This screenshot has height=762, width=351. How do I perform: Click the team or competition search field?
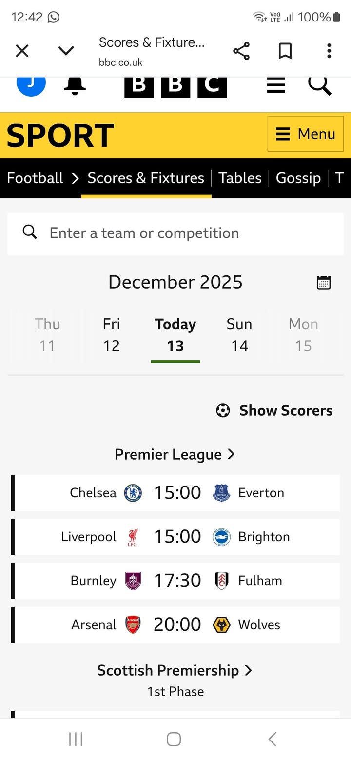175,233
